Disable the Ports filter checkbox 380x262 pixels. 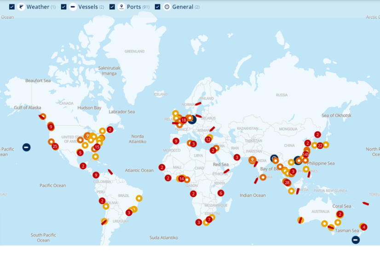point(112,7)
